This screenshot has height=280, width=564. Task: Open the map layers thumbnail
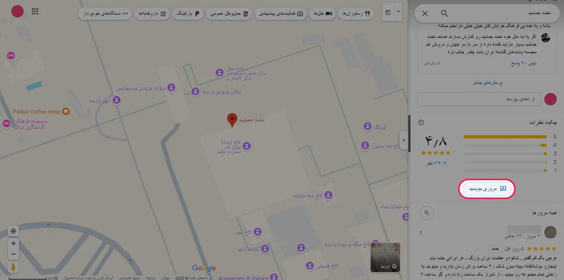[385, 257]
